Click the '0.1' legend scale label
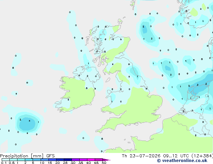The image size is (213, 164). pyautogui.click(x=4, y=163)
